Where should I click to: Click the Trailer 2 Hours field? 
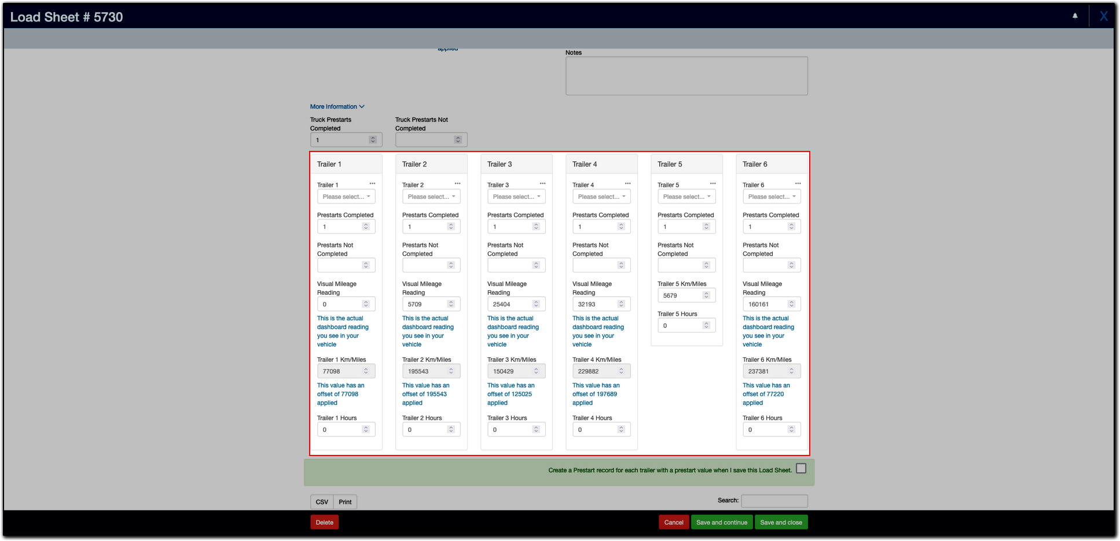tap(431, 429)
